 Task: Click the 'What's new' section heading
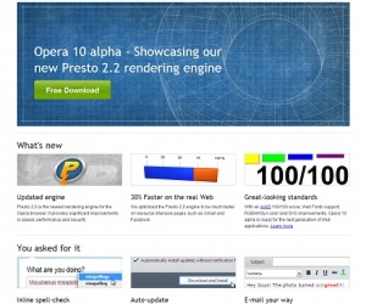40,145
